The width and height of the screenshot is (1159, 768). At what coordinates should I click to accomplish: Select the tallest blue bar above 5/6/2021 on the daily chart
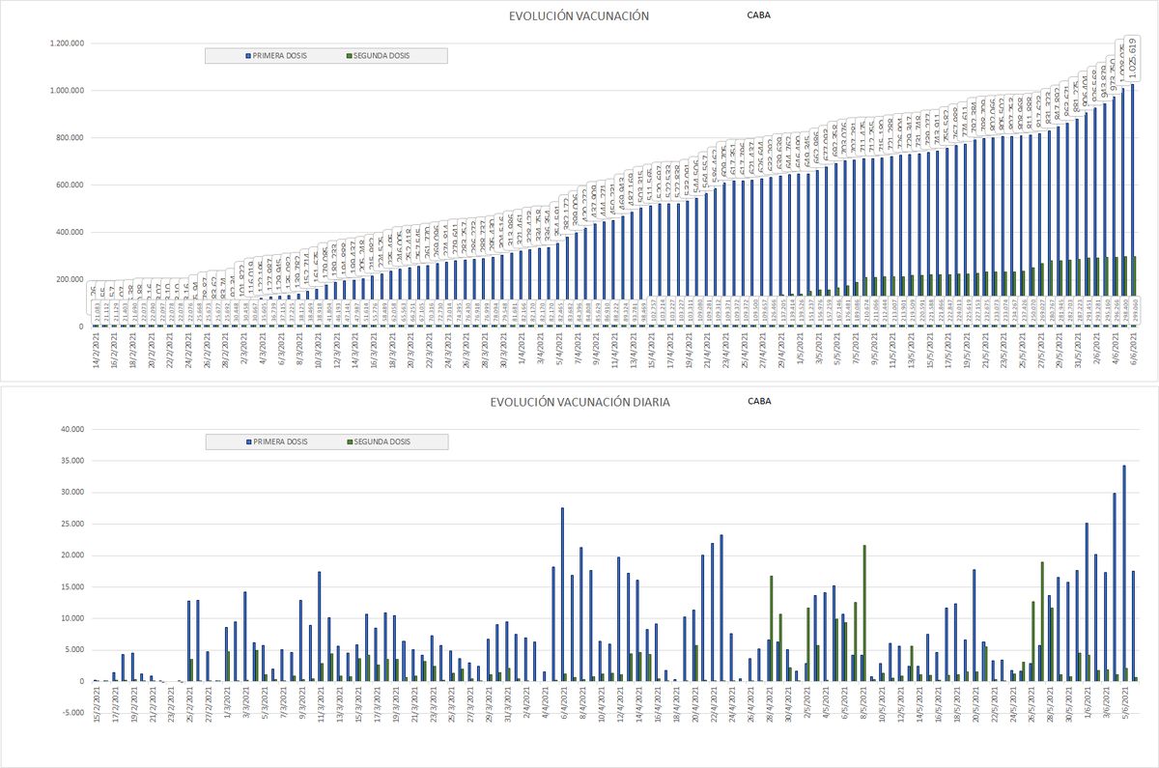pyautogui.click(x=1124, y=573)
